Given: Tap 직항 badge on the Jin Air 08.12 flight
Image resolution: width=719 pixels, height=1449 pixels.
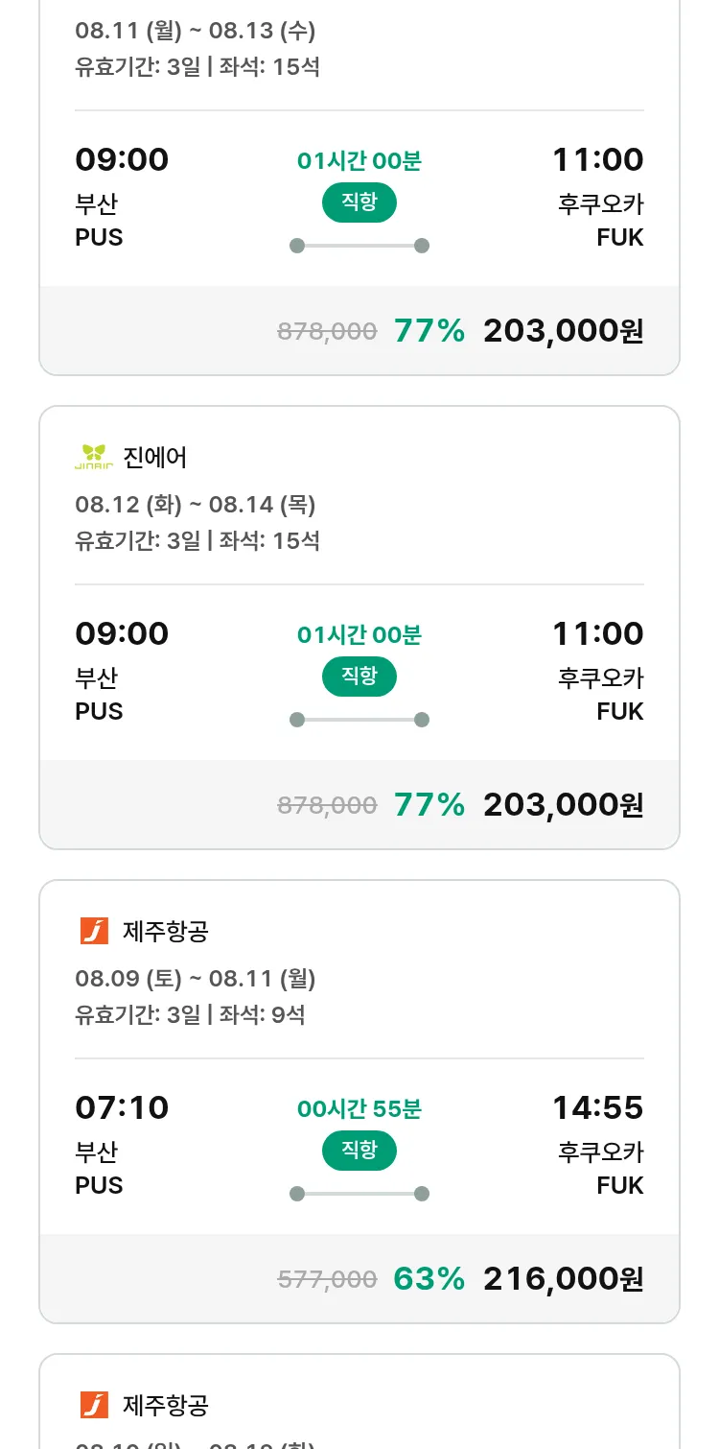Looking at the screenshot, I should (x=359, y=677).
